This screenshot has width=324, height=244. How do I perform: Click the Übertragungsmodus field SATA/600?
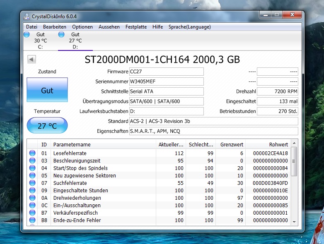click(166, 101)
